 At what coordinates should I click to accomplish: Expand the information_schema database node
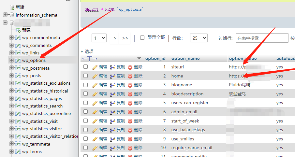(x=6, y=15)
